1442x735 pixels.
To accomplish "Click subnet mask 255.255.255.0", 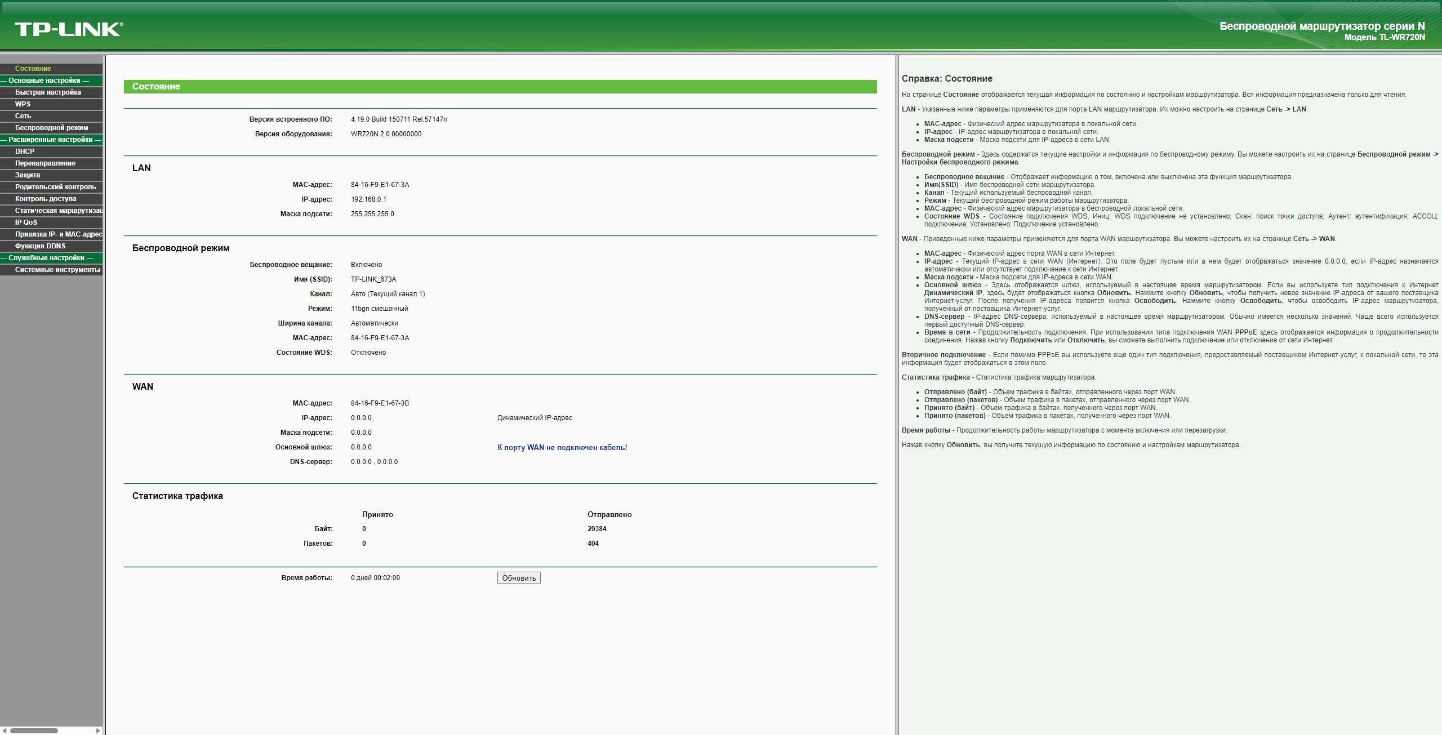I will [372, 214].
